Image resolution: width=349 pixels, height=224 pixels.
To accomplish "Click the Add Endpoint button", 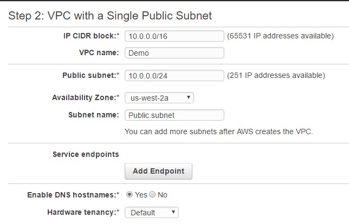I will pyautogui.click(x=158, y=171).
